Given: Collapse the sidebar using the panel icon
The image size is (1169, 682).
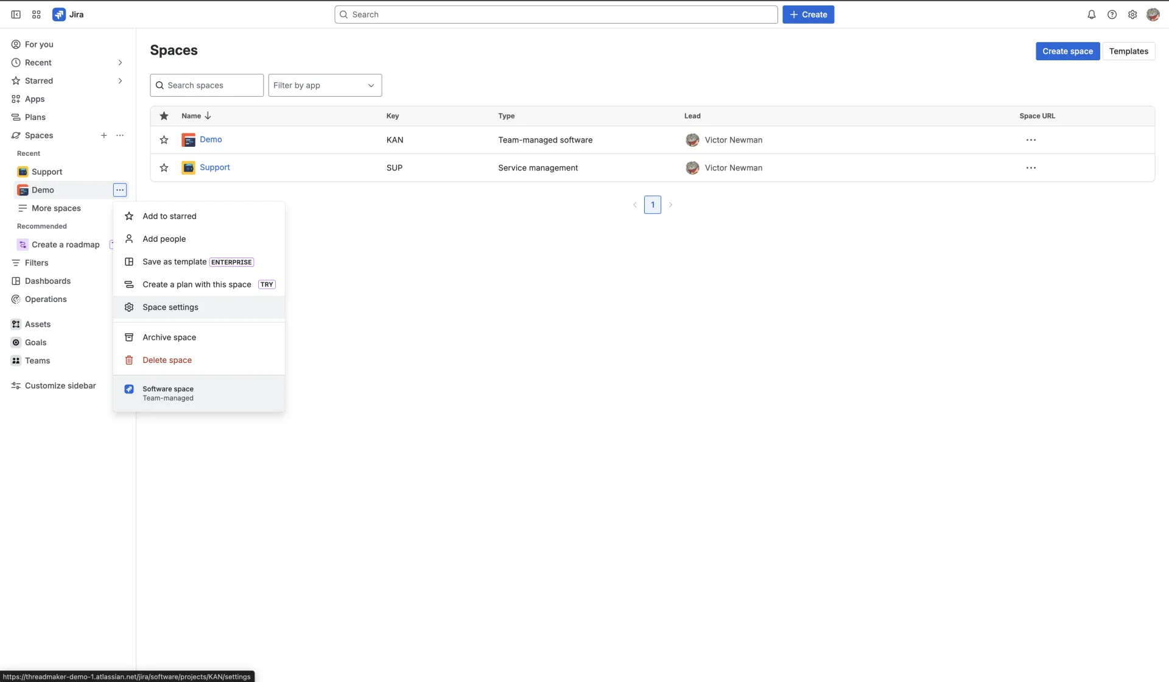Looking at the screenshot, I should [16, 15].
